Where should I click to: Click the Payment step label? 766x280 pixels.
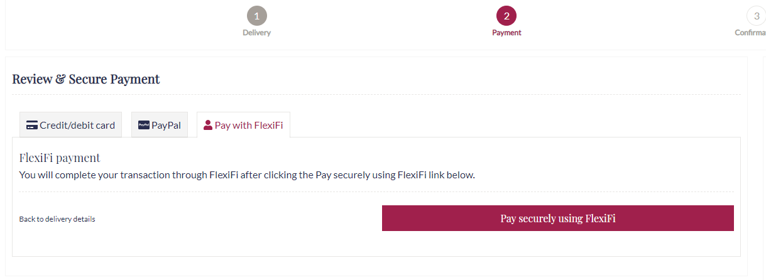click(506, 33)
